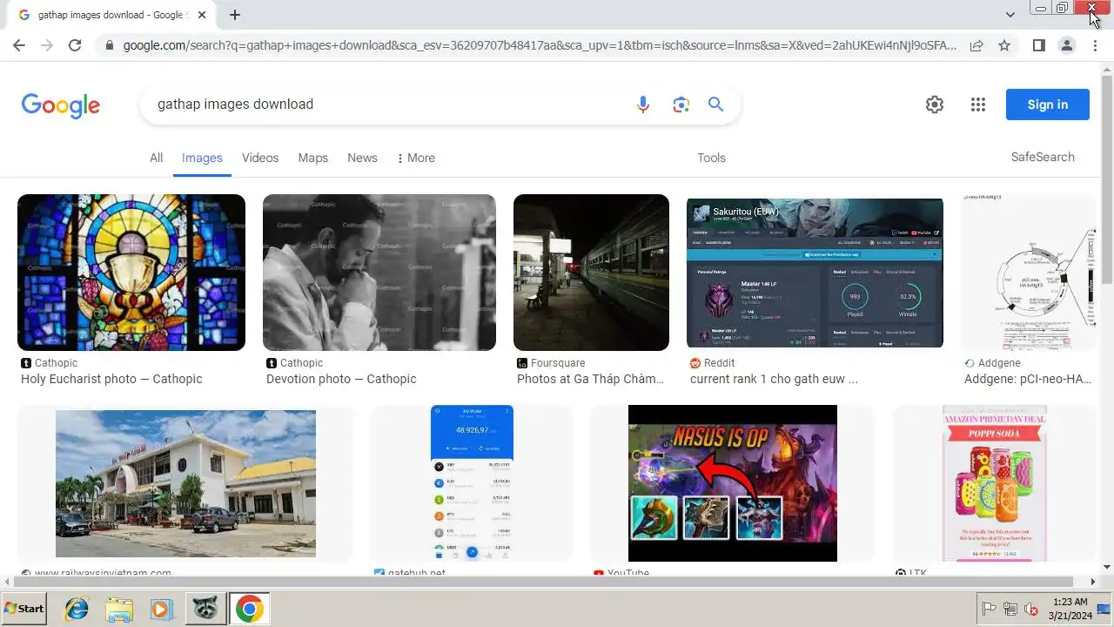Click the forward navigation arrow

(x=47, y=45)
